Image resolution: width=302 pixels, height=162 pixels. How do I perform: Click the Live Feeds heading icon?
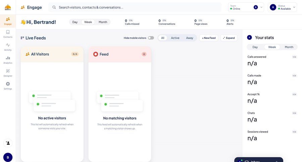[x=22, y=38]
